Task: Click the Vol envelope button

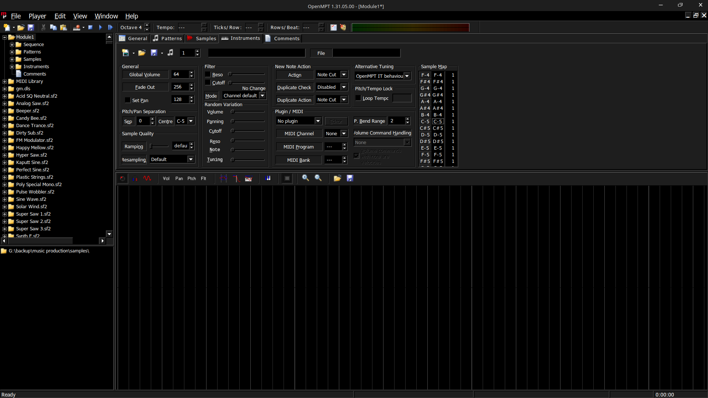Action: (166, 178)
